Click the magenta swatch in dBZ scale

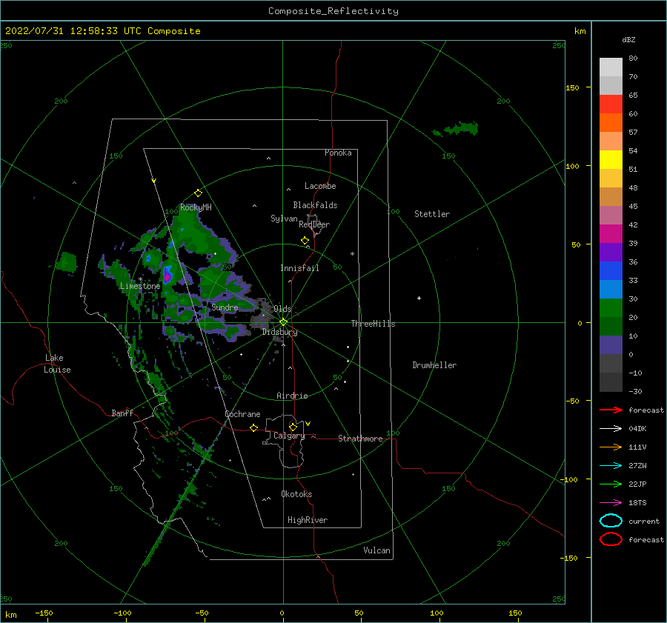[611, 234]
